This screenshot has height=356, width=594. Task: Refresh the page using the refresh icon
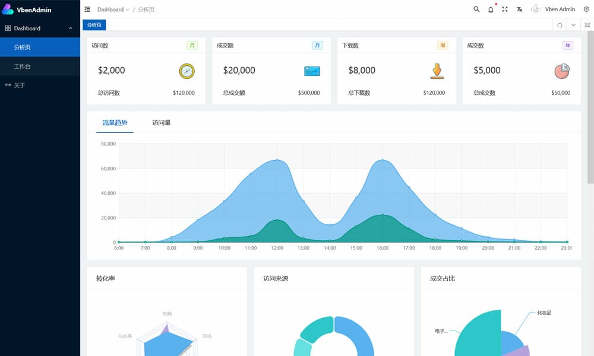coord(560,26)
